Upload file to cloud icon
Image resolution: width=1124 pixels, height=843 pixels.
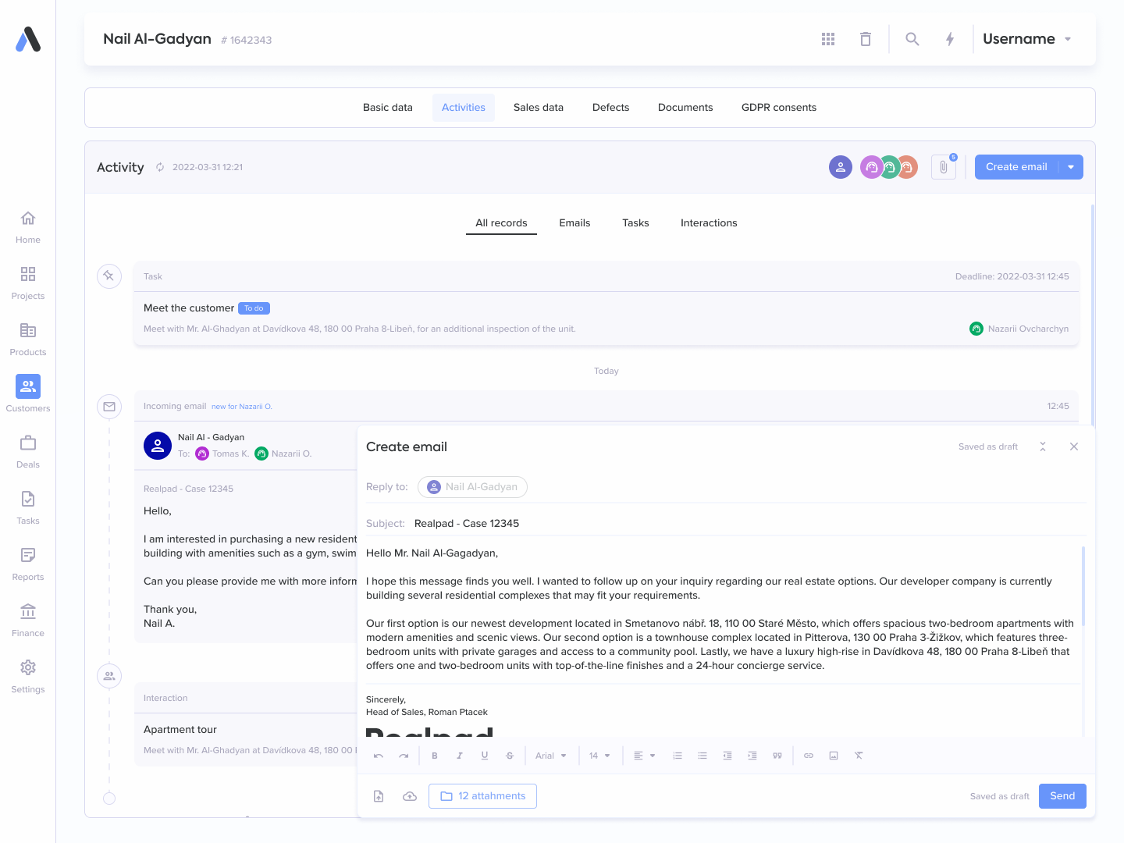click(x=410, y=796)
